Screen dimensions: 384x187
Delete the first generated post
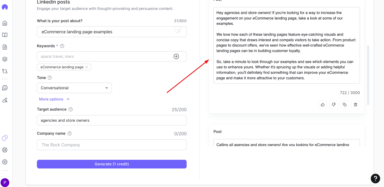(x=356, y=104)
